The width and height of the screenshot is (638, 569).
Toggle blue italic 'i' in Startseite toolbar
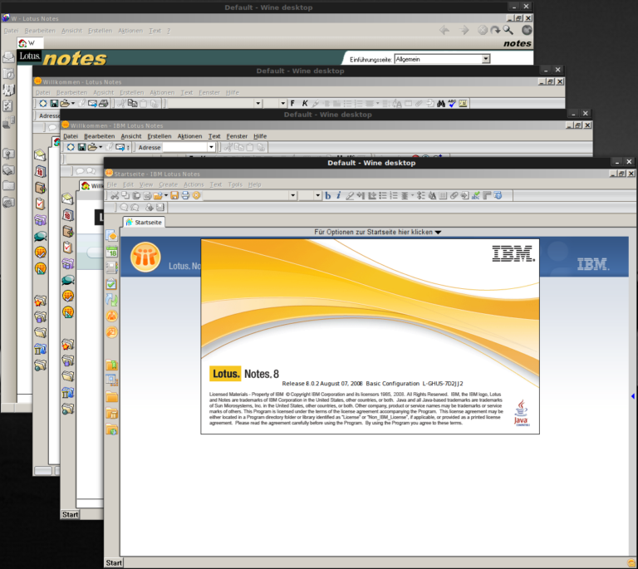point(339,196)
